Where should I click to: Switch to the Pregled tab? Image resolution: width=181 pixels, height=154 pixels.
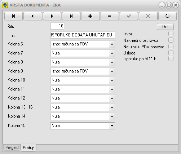pyautogui.click(x=12, y=148)
